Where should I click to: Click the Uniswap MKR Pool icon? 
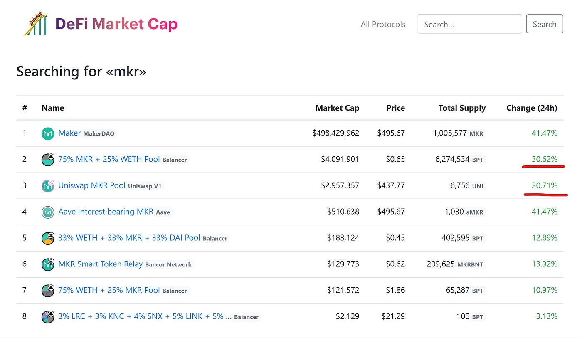[48, 186]
